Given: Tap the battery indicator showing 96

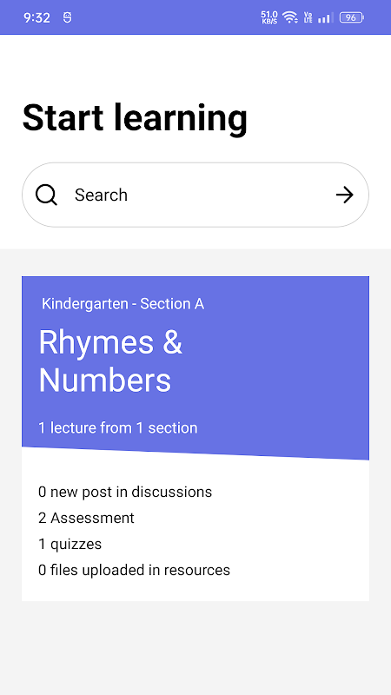Looking at the screenshot, I should pyautogui.click(x=352, y=17).
